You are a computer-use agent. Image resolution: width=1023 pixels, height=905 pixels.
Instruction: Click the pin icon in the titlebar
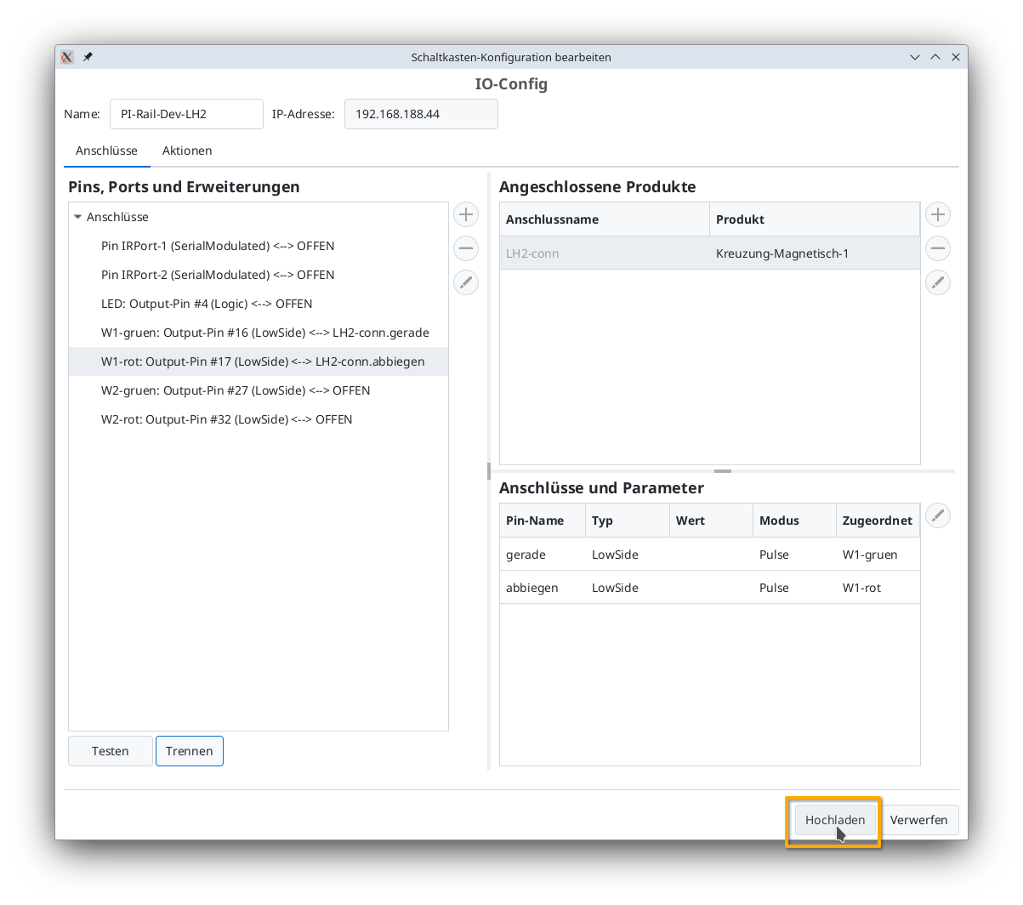[88, 57]
